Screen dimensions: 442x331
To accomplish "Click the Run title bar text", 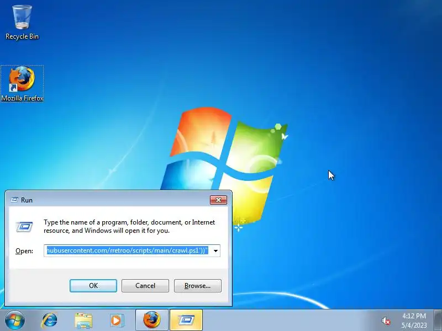I will (x=27, y=200).
